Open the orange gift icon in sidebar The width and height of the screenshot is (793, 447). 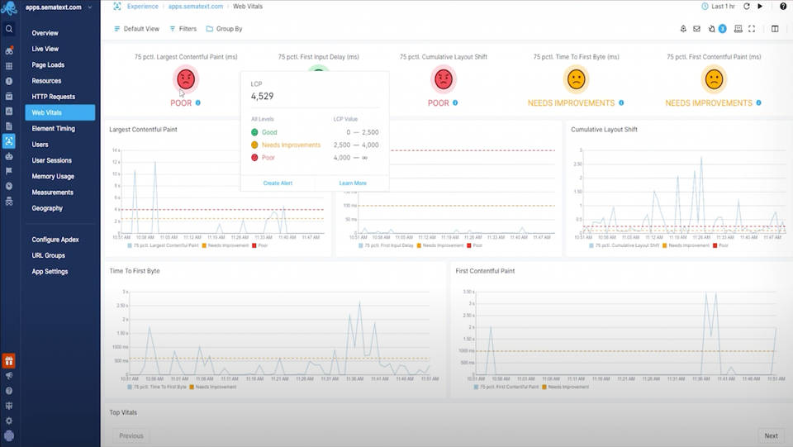pyautogui.click(x=9, y=361)
